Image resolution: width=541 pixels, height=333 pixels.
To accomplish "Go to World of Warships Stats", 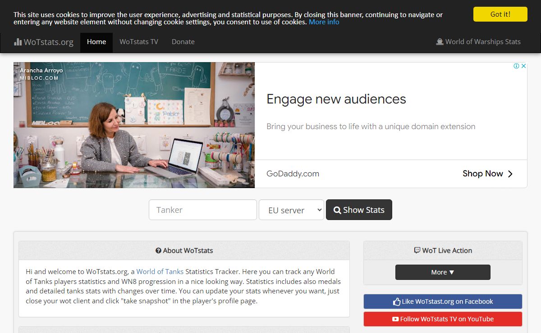I will (x=478, y=42).
